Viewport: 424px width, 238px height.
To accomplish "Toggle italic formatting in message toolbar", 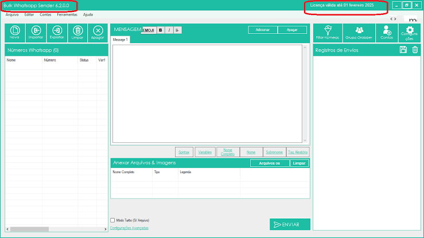I will tap(169, 30).
